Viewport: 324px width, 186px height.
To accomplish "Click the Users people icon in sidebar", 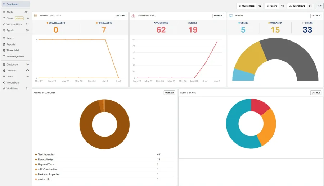I will pyautogui.click(x=4, y=77).
